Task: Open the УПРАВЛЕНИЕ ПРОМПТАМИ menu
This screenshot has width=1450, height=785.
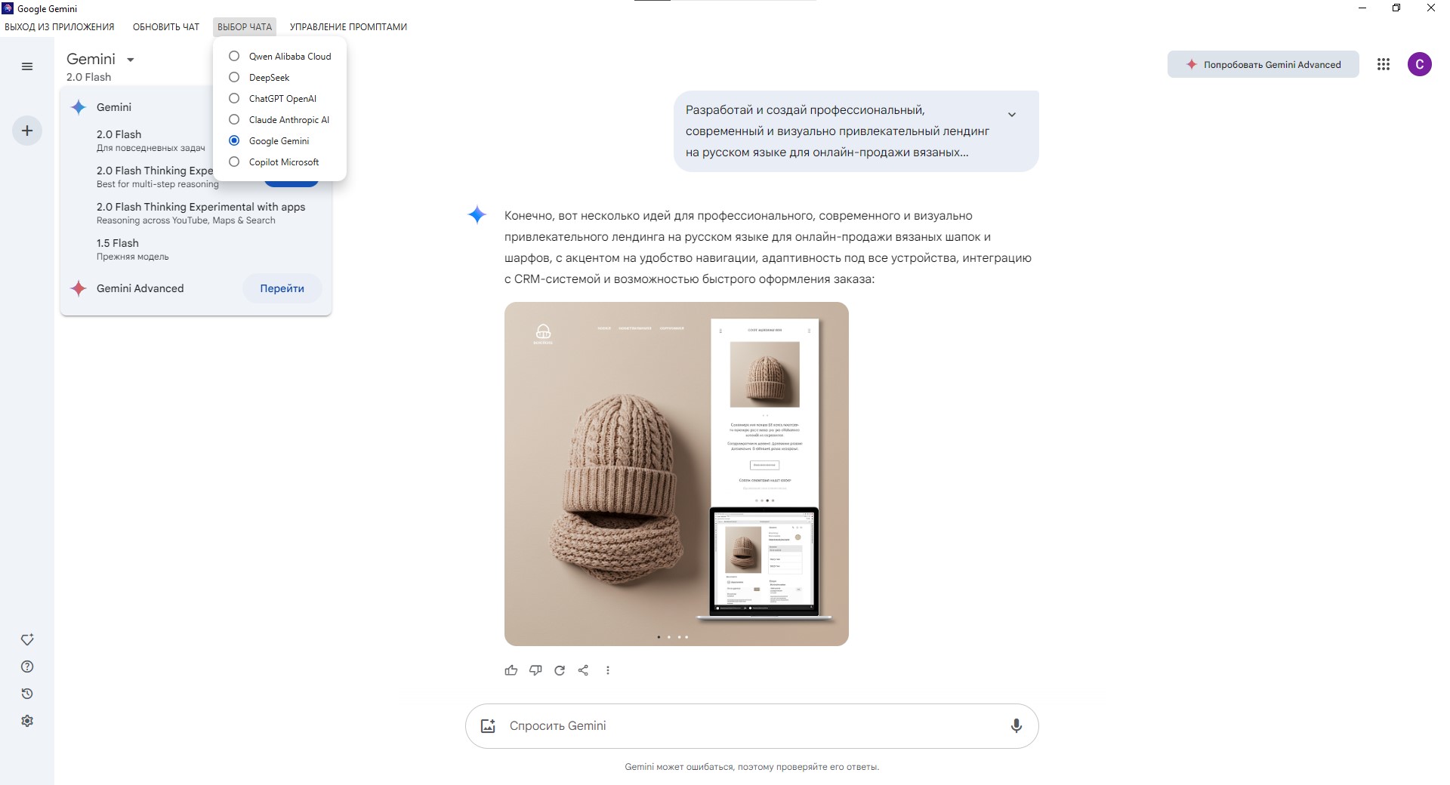Action: point(348,27)
